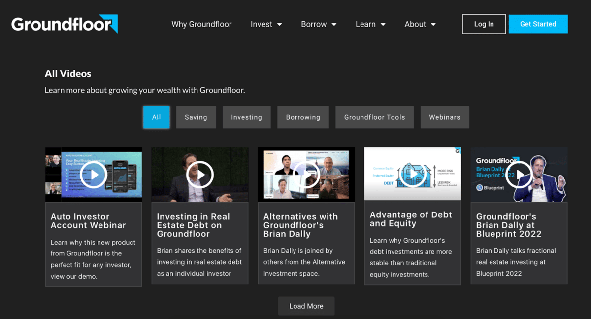The height and width of the screenshot is (319, 591).
Task: Play the Auto Investor Account Webinar video
Action: click(x=94, y=175)
